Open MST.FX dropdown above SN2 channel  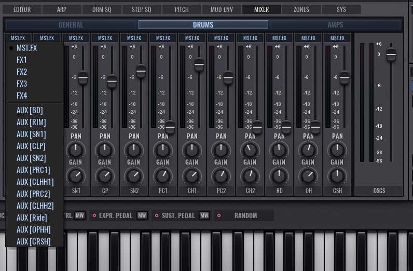(x=134, y=38)
